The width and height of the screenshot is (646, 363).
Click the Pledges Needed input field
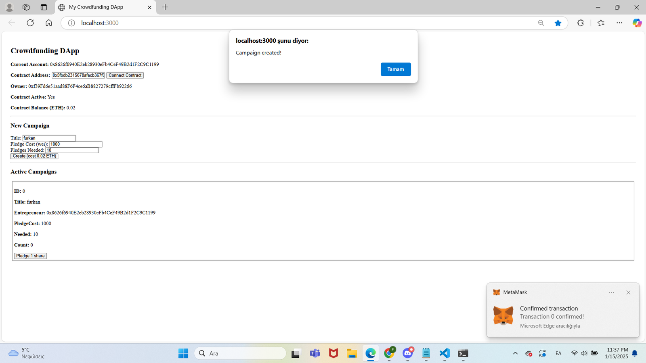pos(72,150)
